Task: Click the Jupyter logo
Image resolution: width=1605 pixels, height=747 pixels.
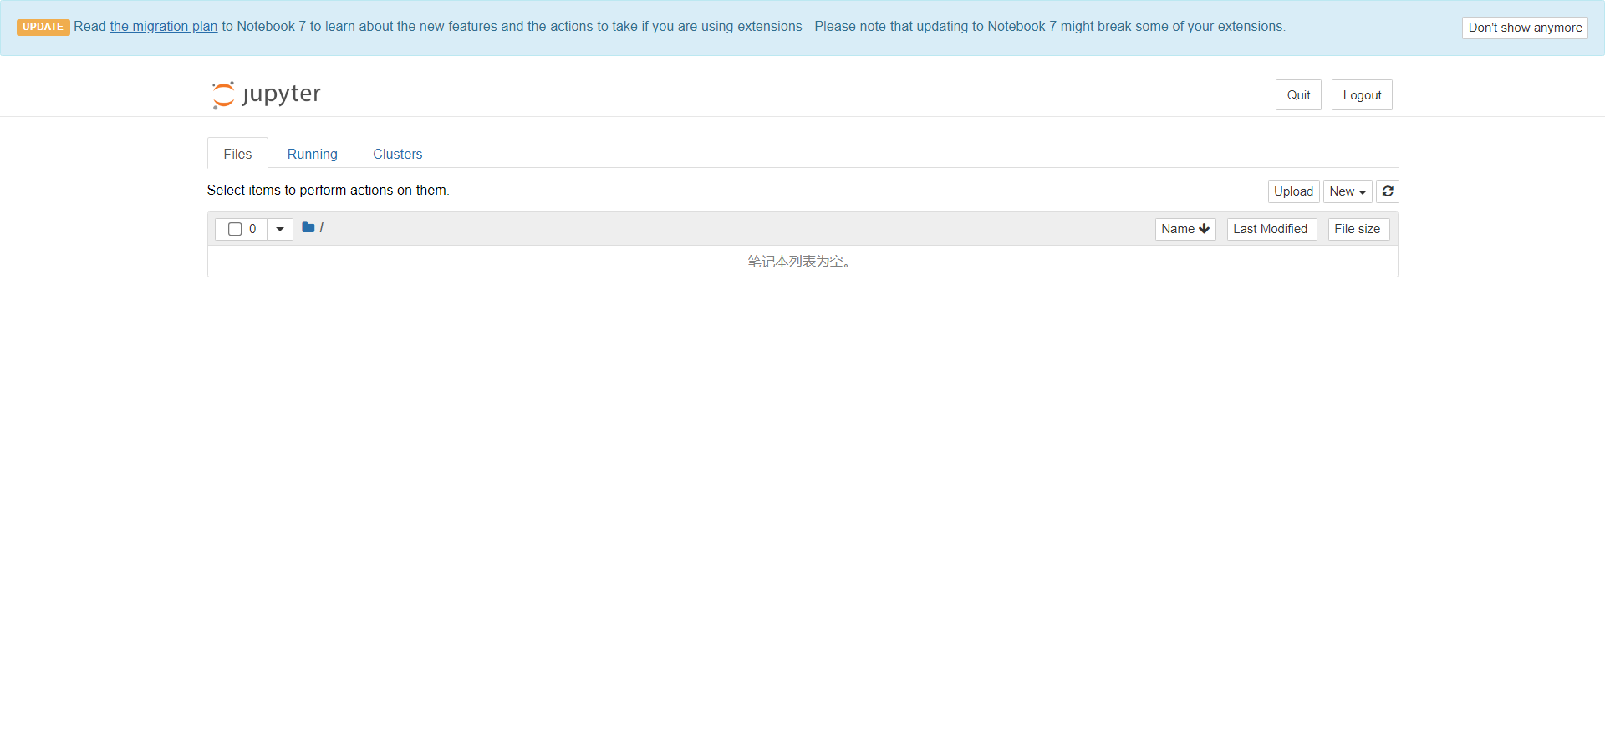Action: (266, 94)
